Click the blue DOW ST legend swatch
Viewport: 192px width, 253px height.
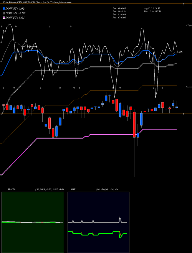click(4, 9)
